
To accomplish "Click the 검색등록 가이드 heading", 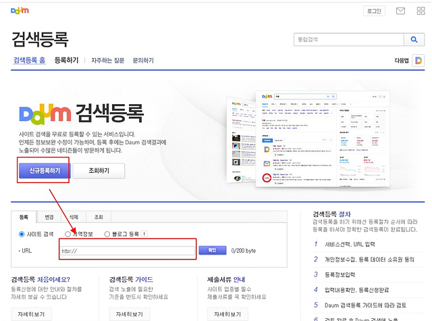I will (x=131, y=279).
